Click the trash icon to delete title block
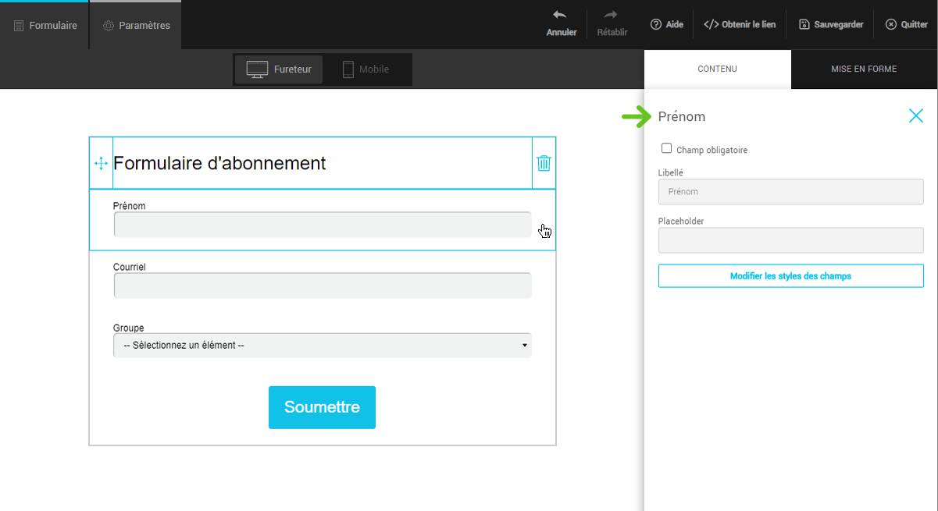Viewport: 938px width, 511px height. pos(544,163)
